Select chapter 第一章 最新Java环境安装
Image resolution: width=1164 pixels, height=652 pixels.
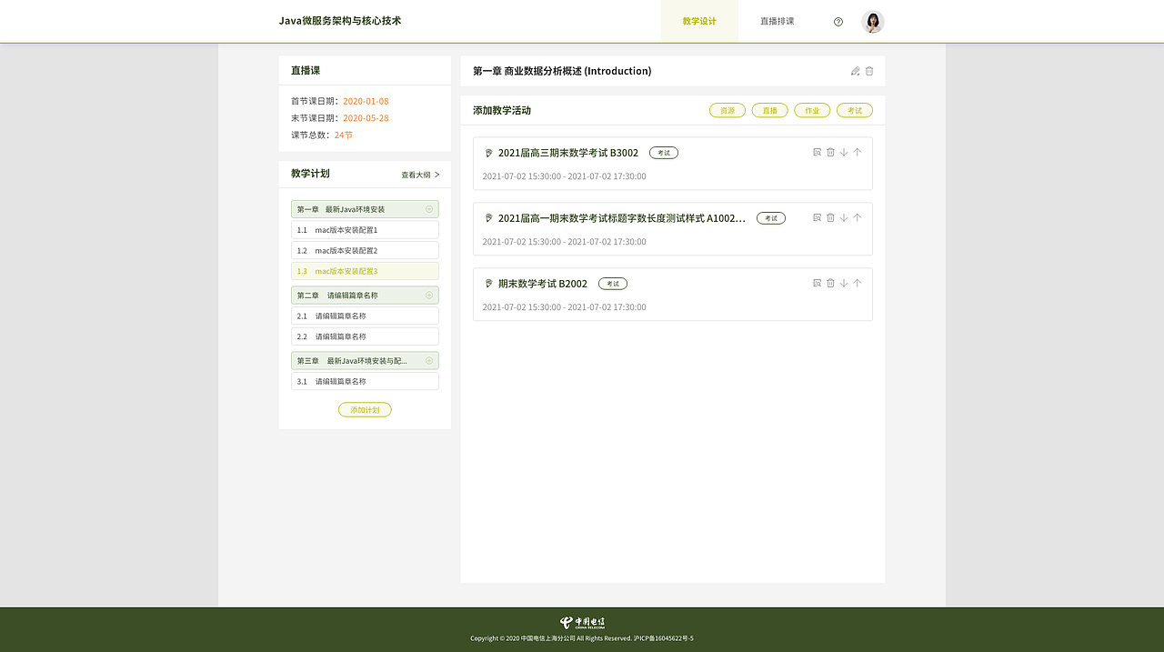(x=365, y=209)
